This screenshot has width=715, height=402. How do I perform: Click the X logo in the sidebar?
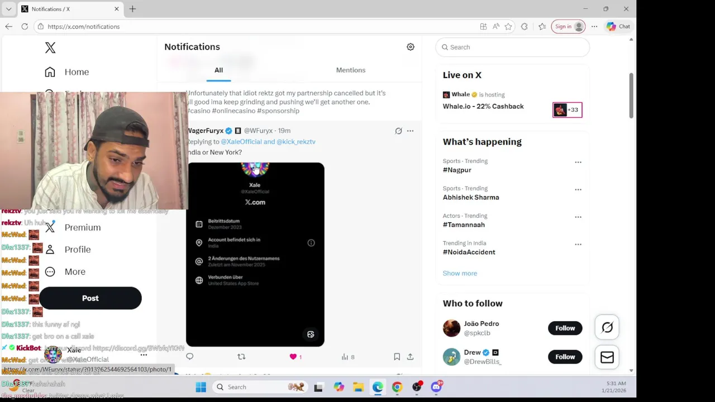[50, 48]
